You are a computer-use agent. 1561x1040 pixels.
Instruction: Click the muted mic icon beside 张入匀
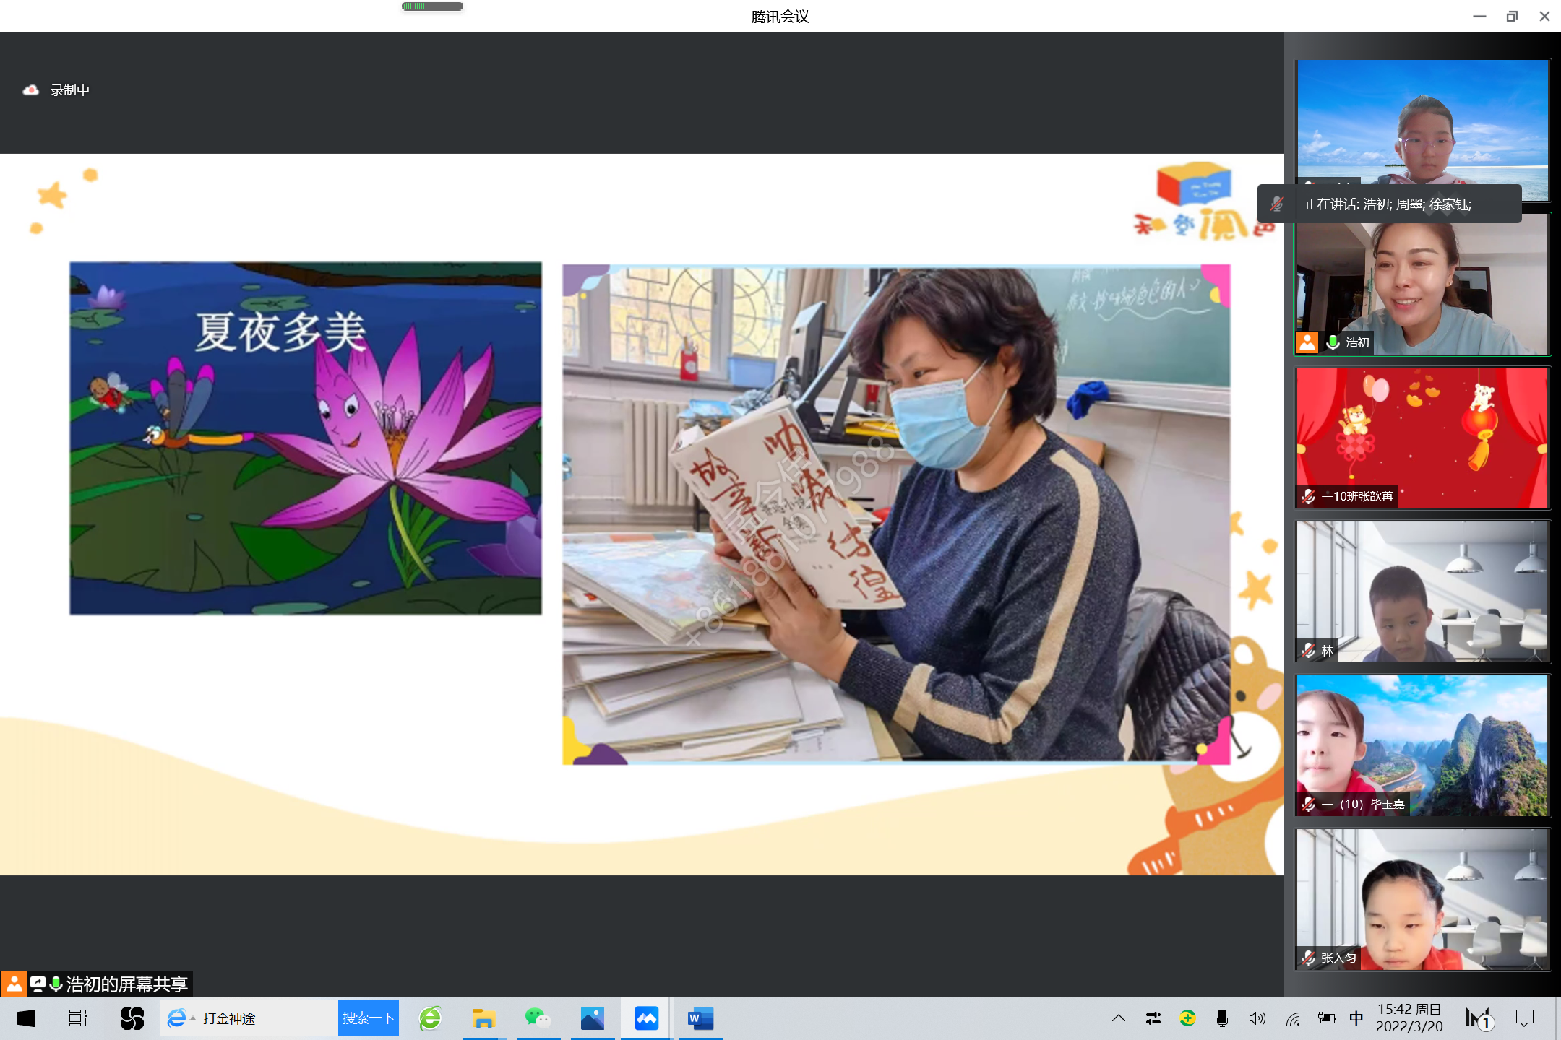1309,958
